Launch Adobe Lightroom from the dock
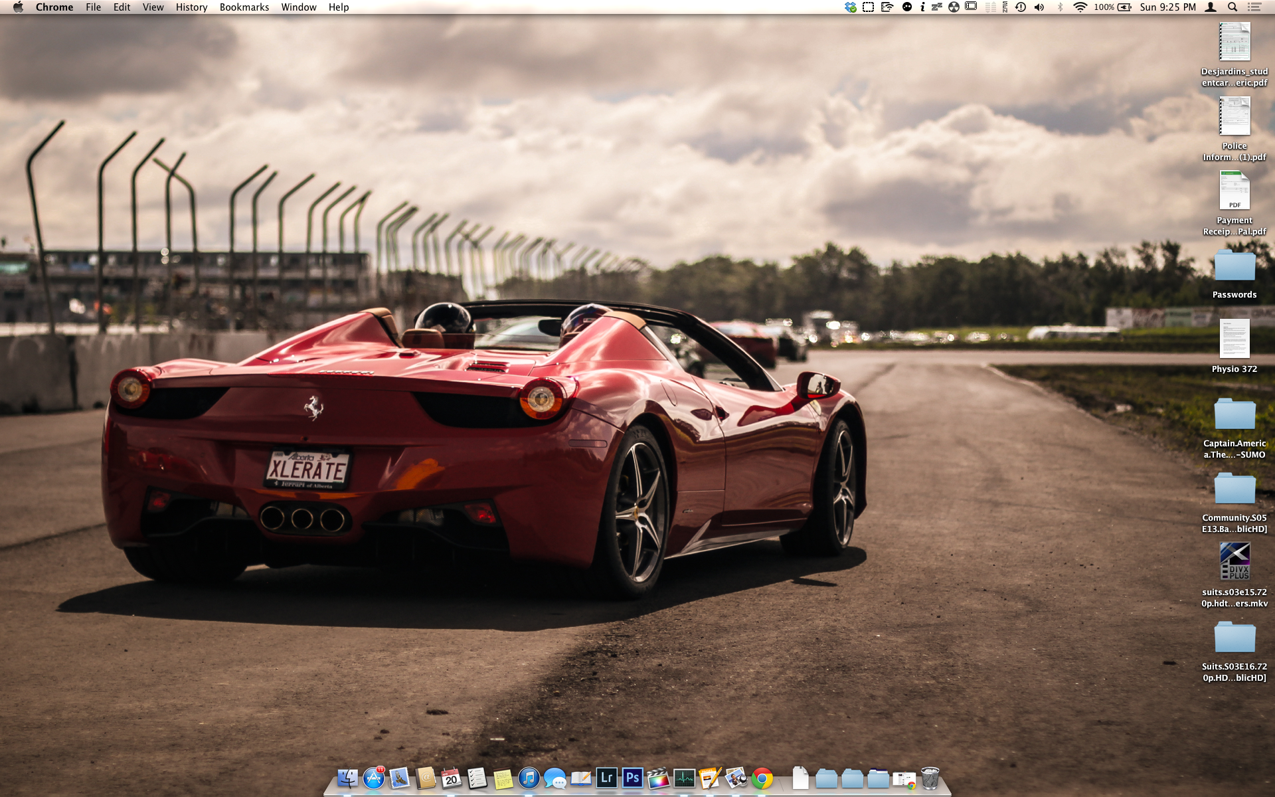Image resolution: width=1275 pixels, height=797 pixels. (x=607, y=778)
